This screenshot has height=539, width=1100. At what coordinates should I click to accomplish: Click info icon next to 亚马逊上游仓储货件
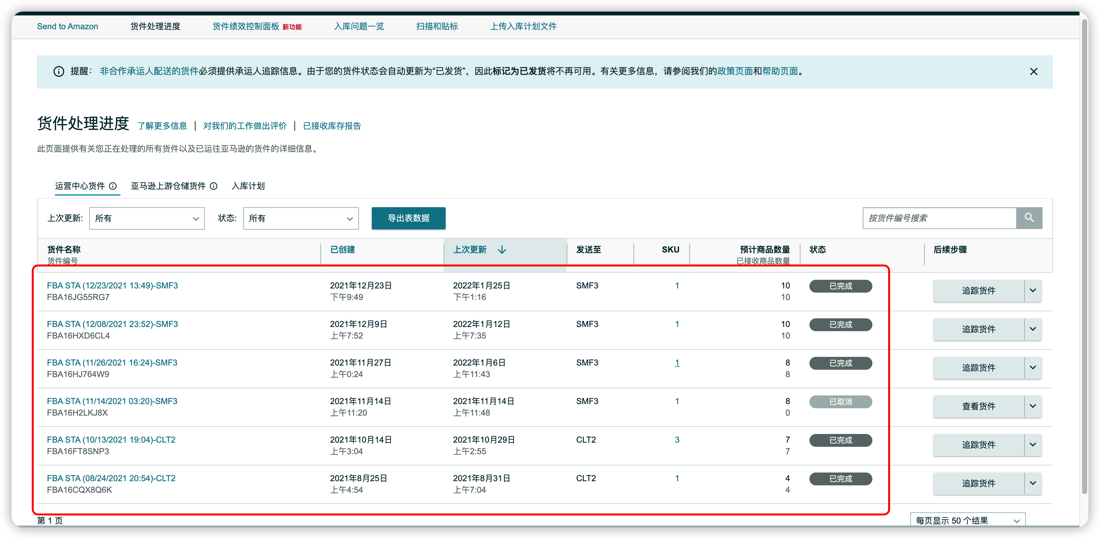tap(214, 186)
